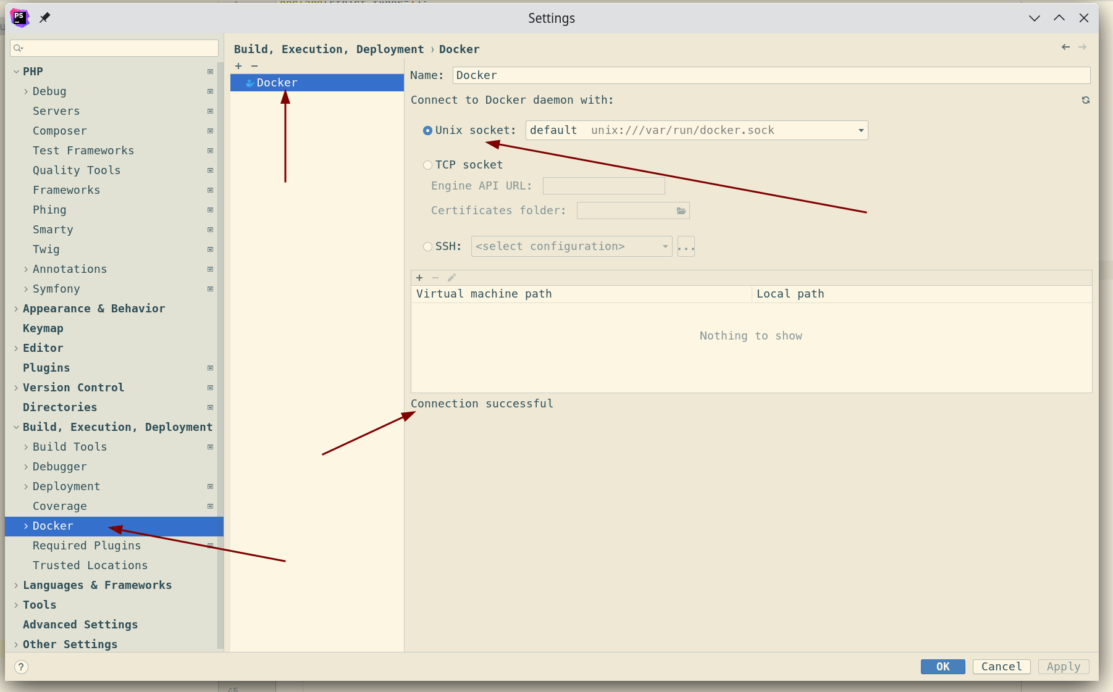The image size is (1113, 692).
Task: Dismiss the dialog with Cancel
Action: (1001, 667)
